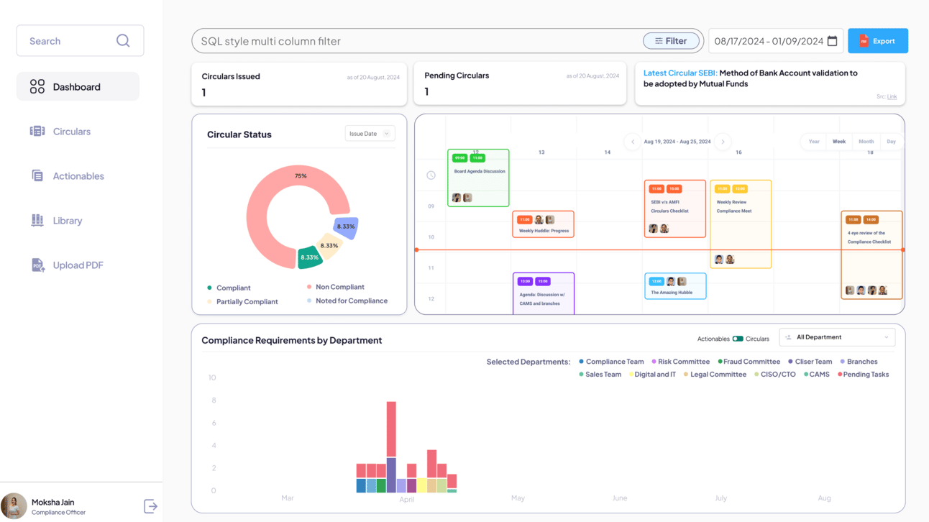The height and width of the screenshot is (522, 929).
Task: Open Circulars via its sidebar icon
Action: pyautogui.click(x=37, y=132)
